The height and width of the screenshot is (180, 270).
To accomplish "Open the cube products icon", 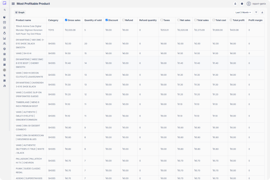I will click(4, 49).
